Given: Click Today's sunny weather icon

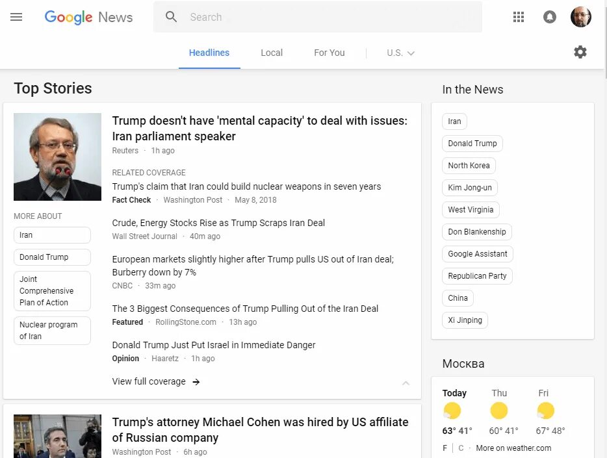Looking at the screenshot, I should click(452, 411).
